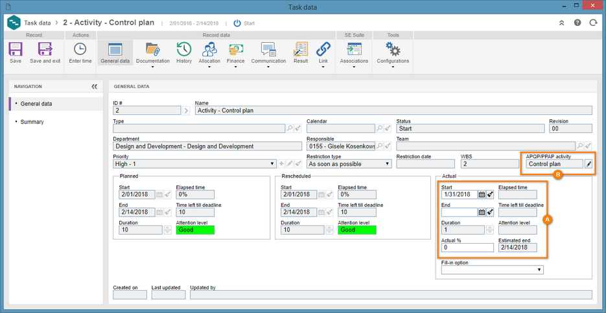Edit APQP/PPAP activity with pencil icon
This screenshot has width=606, height=313.
click(x=589, y=164)
